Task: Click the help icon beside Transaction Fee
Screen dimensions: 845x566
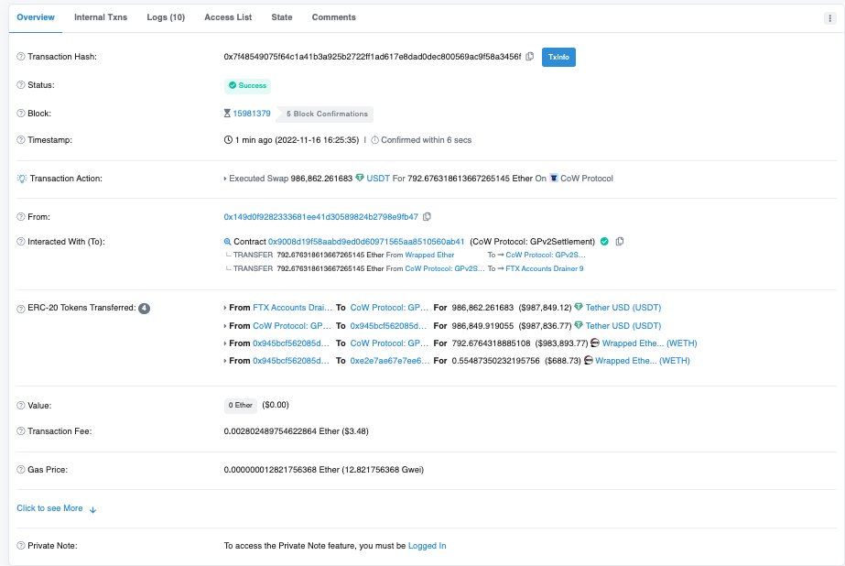Action: (x=21, y=431)
